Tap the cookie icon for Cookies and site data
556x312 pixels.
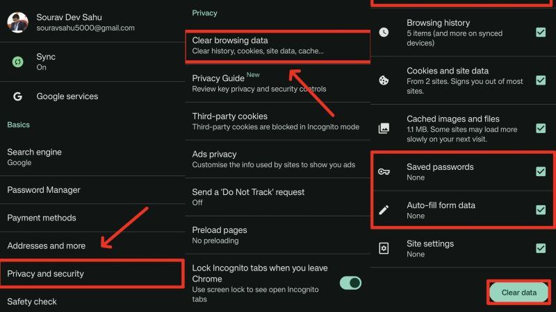tap(384, 80)
